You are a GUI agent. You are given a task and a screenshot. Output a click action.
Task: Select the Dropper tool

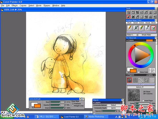point(137,17)
